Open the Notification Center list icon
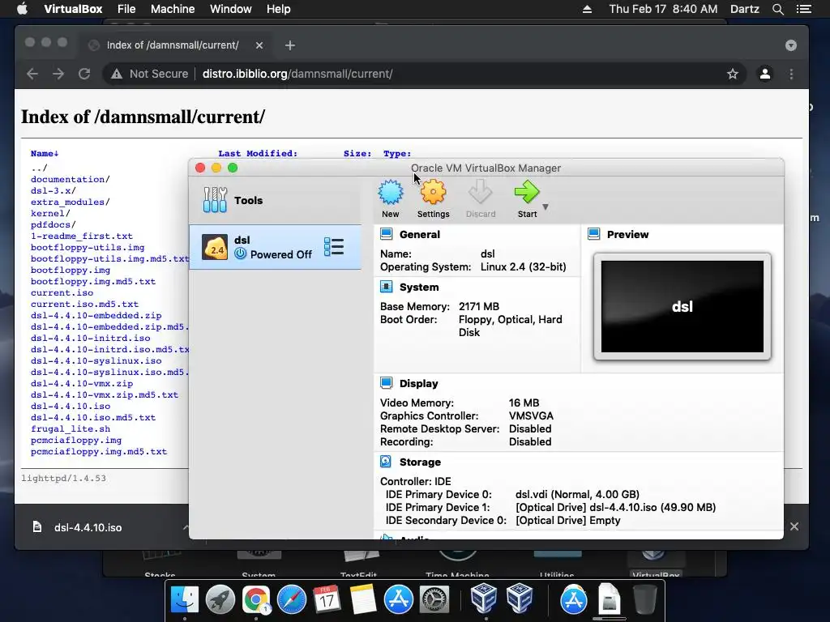830x622 pixels. tap(804, 9)
